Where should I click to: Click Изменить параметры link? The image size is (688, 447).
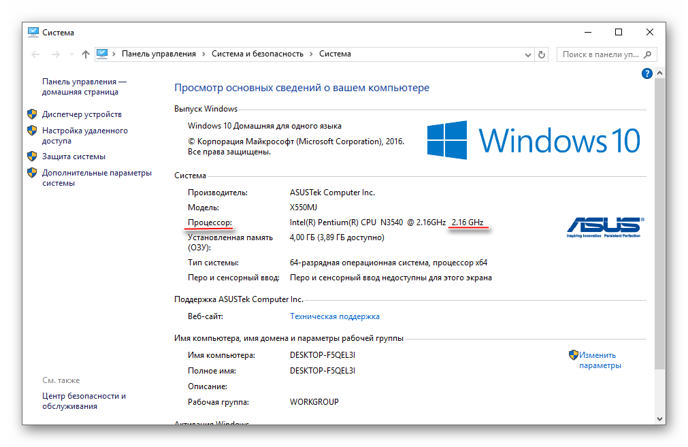(x=599, y=360)
